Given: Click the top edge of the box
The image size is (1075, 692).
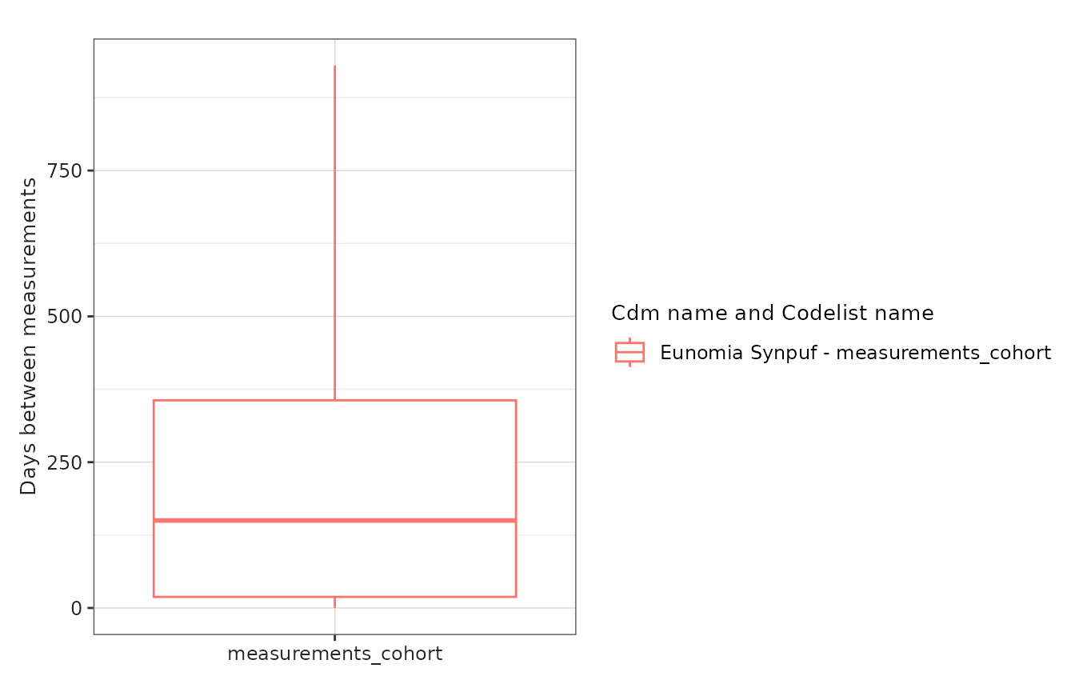Looking at the screenshot, I should 334,400.
